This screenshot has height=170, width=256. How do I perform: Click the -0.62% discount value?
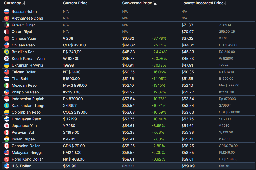158,159
